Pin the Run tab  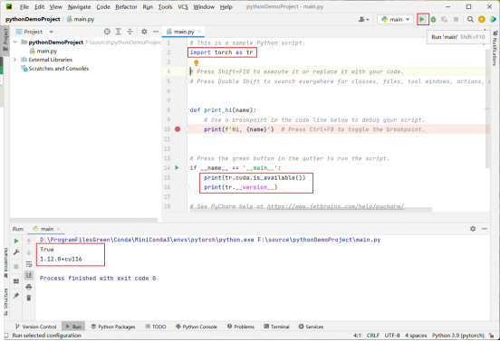click(x=16, y=296)
